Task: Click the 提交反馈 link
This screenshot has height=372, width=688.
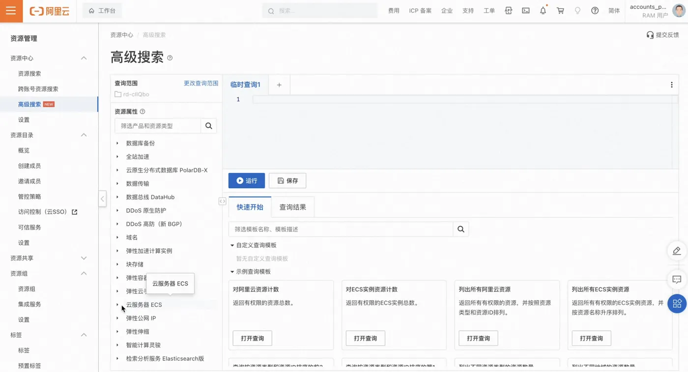Action: point(667,35)
